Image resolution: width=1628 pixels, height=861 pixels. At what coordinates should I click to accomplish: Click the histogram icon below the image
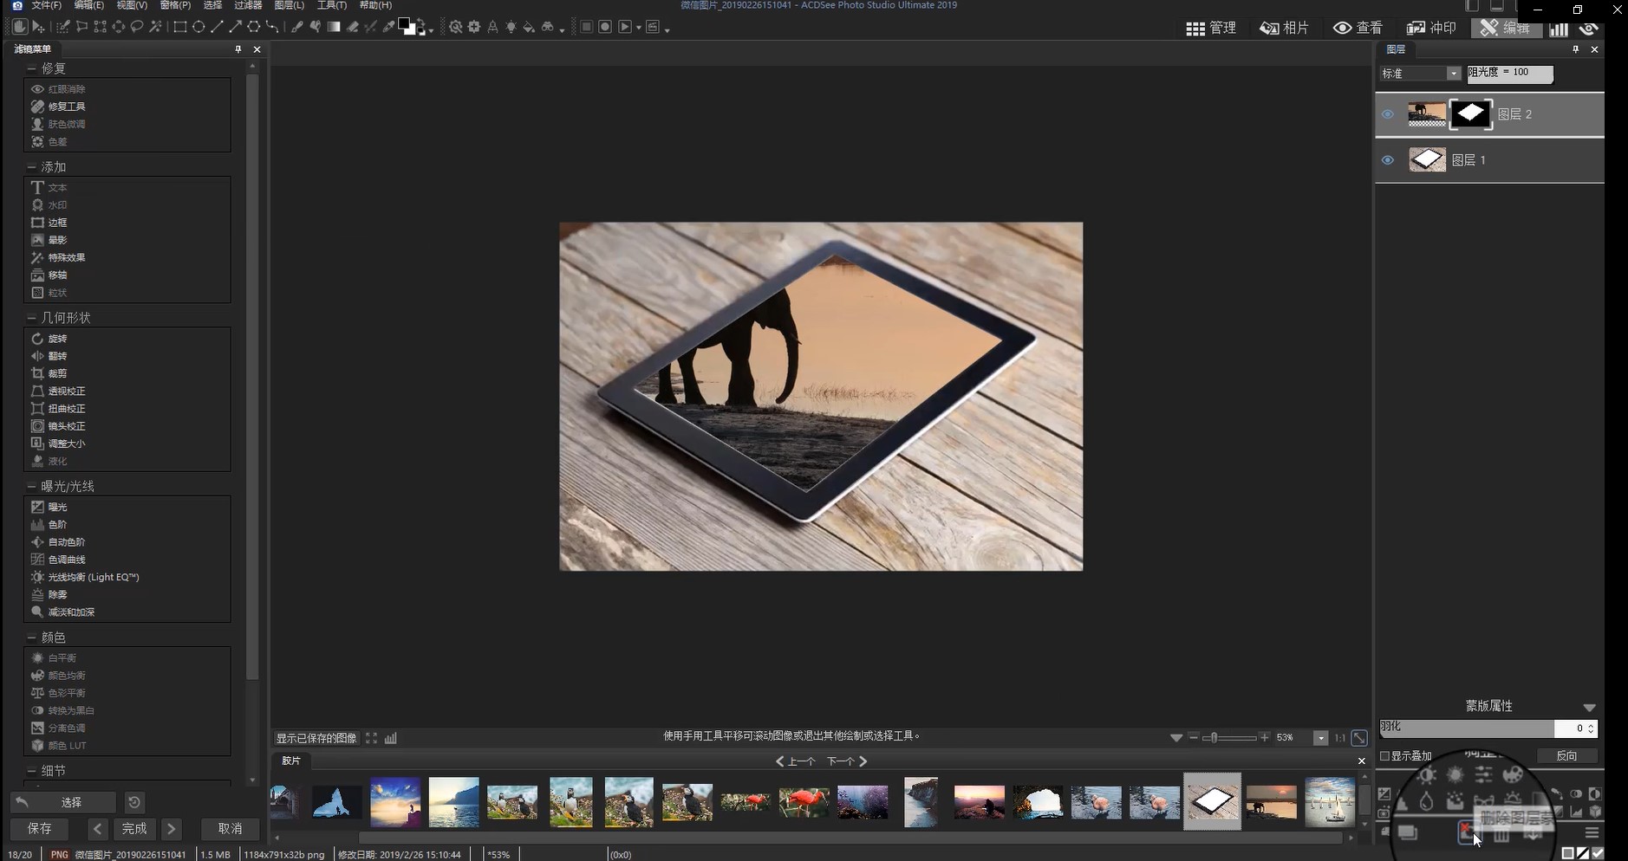tap(391, 738)
